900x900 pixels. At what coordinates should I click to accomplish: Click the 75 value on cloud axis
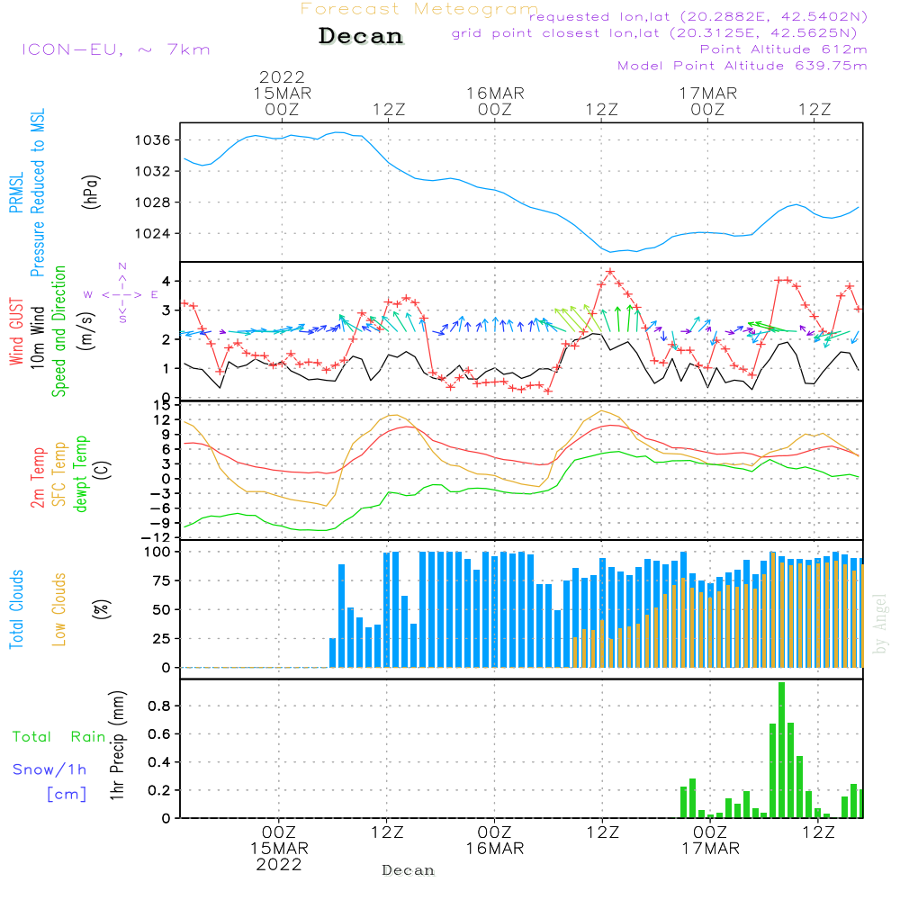pos(162,580)
